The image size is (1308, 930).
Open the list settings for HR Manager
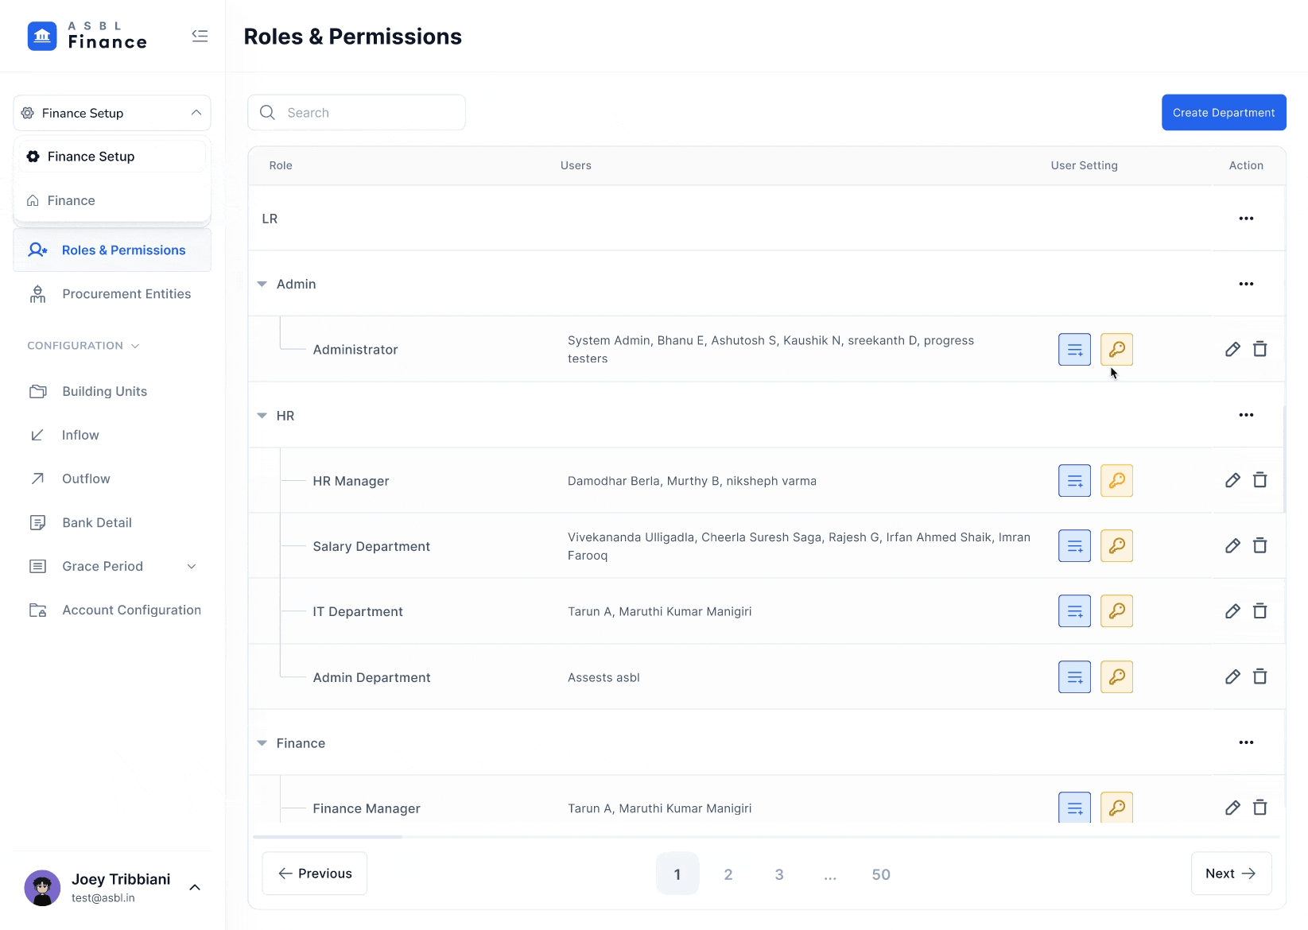coord(1074,480)
